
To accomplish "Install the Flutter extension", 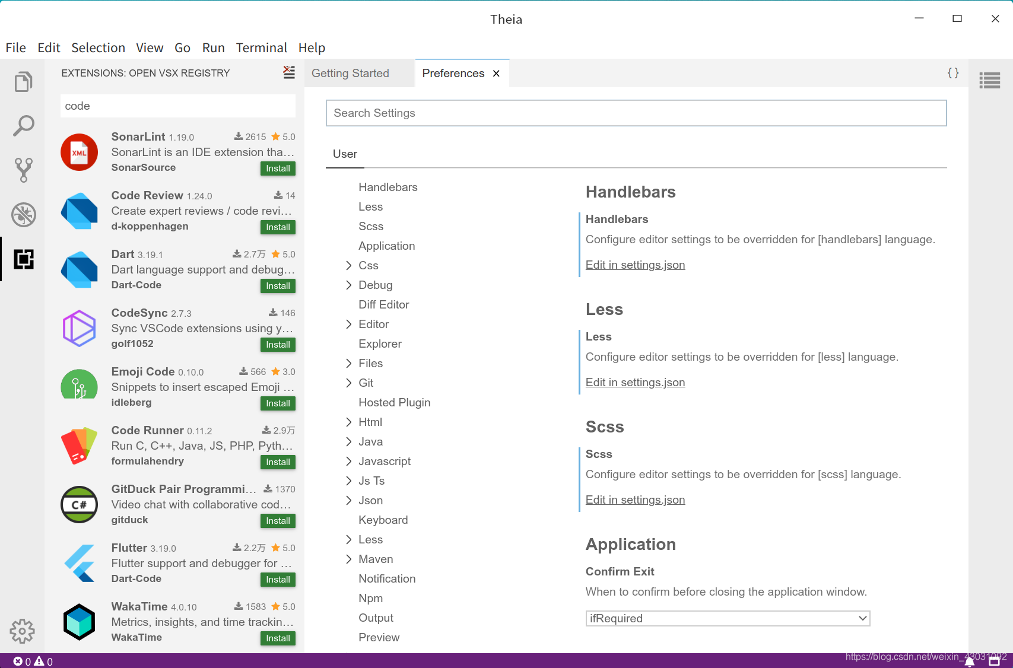I will [278, 580].
